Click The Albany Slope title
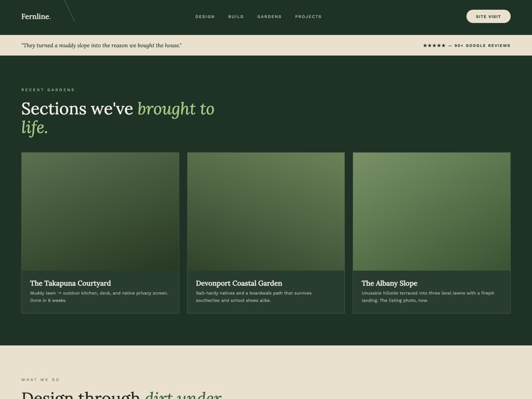 [389, 283]
